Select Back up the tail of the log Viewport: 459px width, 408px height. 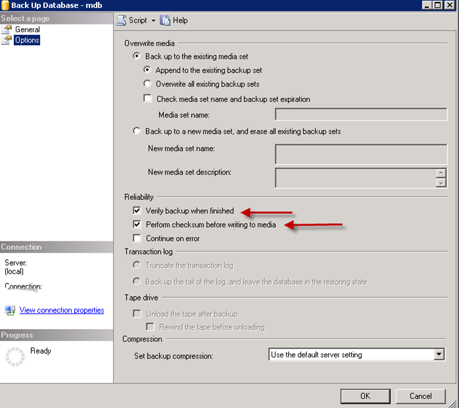pyautogui.click(x=137, y=281)
